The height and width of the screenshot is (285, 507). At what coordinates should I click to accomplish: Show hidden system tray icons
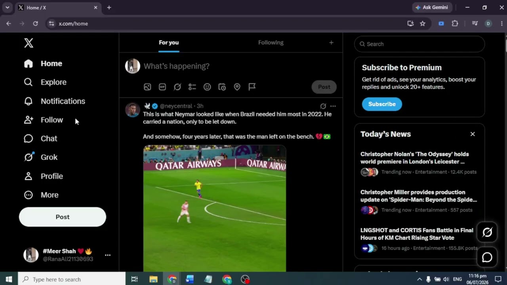(419, 279)
